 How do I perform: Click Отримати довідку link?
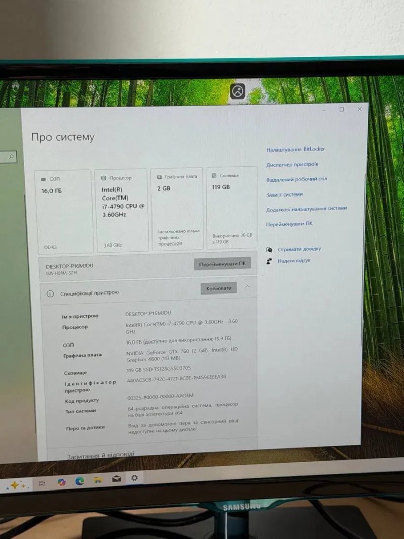pos(299,249)
